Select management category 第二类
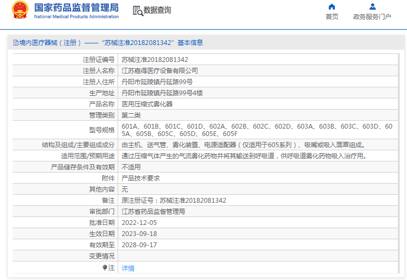Viewport: 407px width, 280px height. tap(131, 115)
